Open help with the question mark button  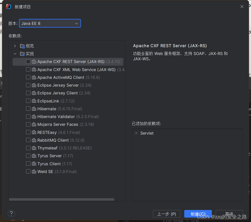click(11, 213)
